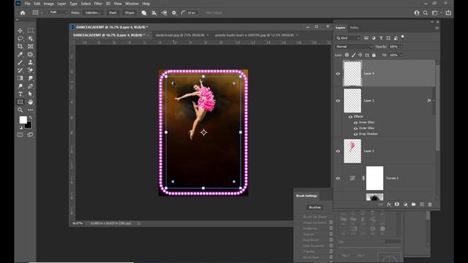This screenshot has height=263, width=468.
Task: Select the Path Selection arrow tool
Action: pyautogui.click(x=31, y=94)
